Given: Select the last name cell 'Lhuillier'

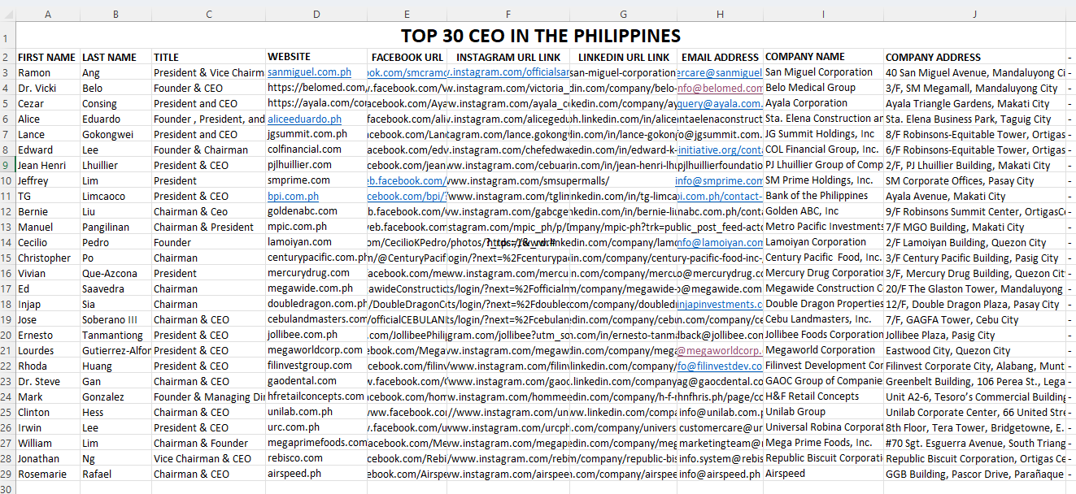Looking at the screenshot, I should click(115, 165).
